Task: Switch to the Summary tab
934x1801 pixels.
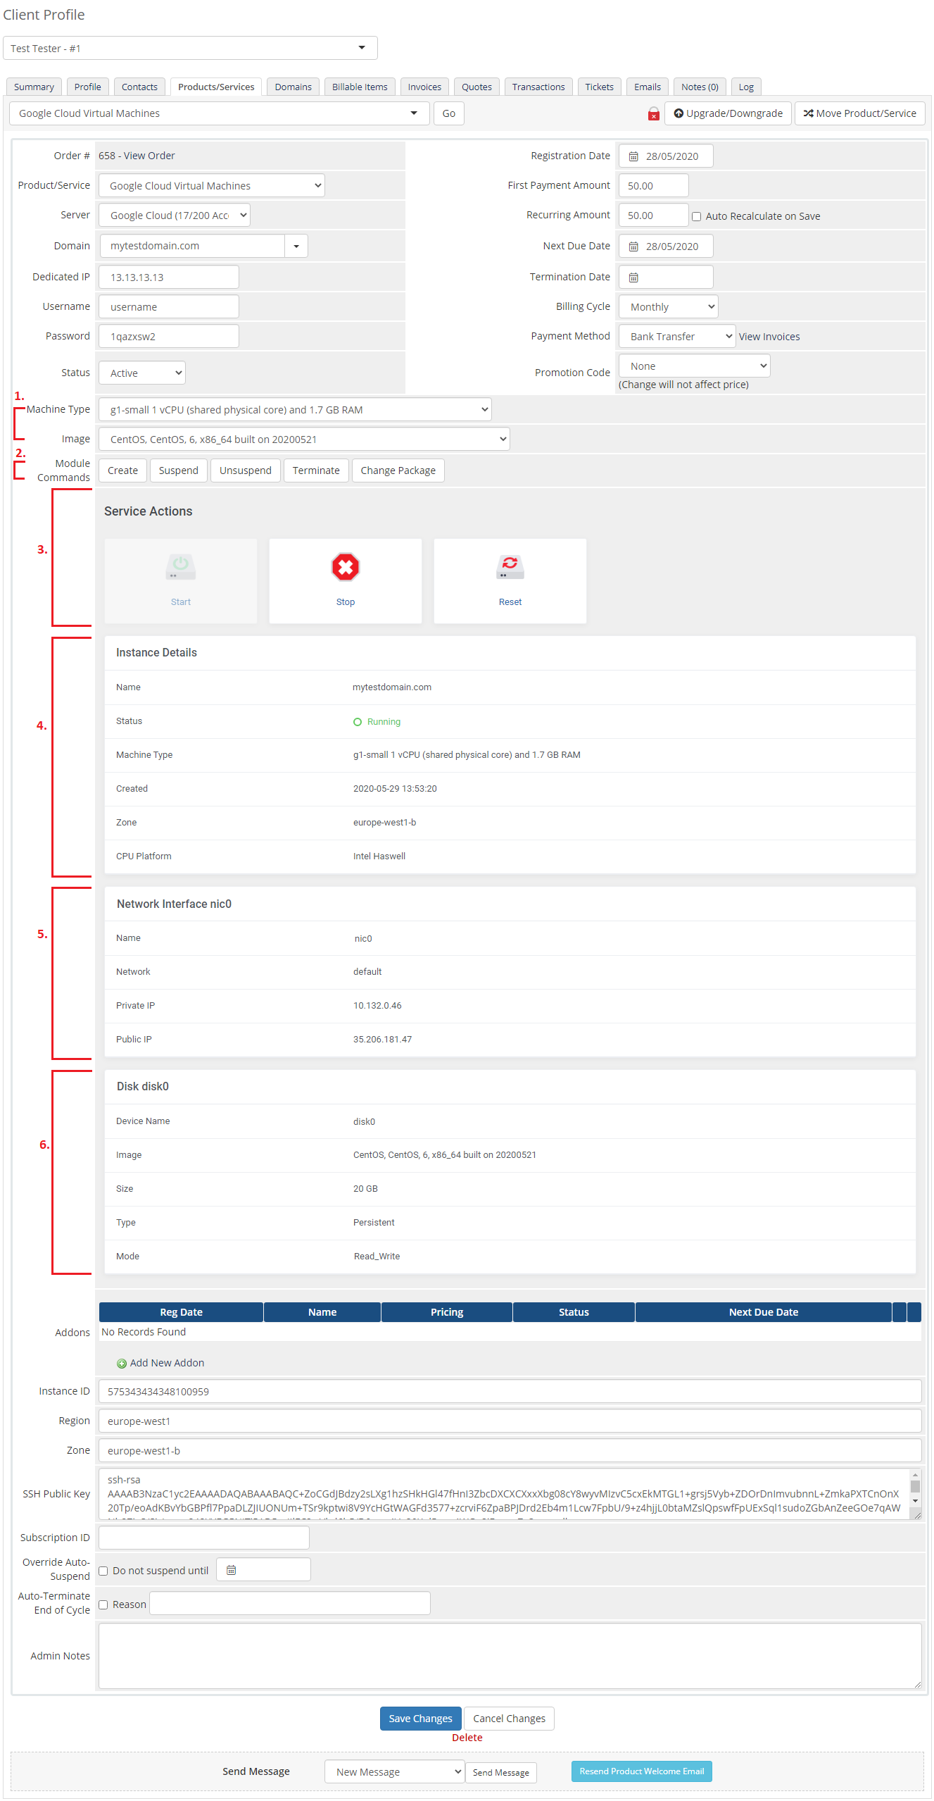Action: 34,87
